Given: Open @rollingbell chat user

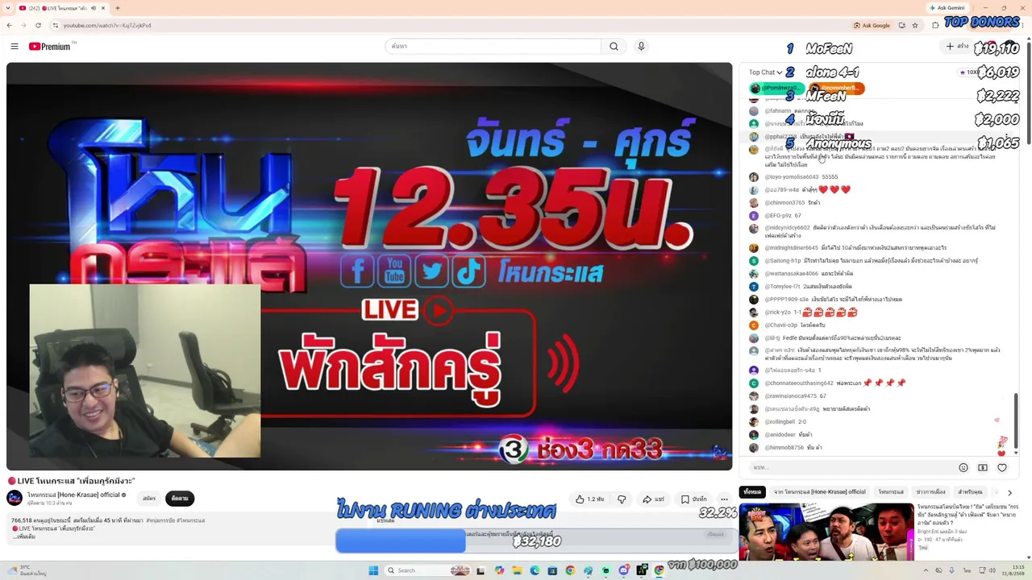Looking at the screenshot, I should [780, 422].
